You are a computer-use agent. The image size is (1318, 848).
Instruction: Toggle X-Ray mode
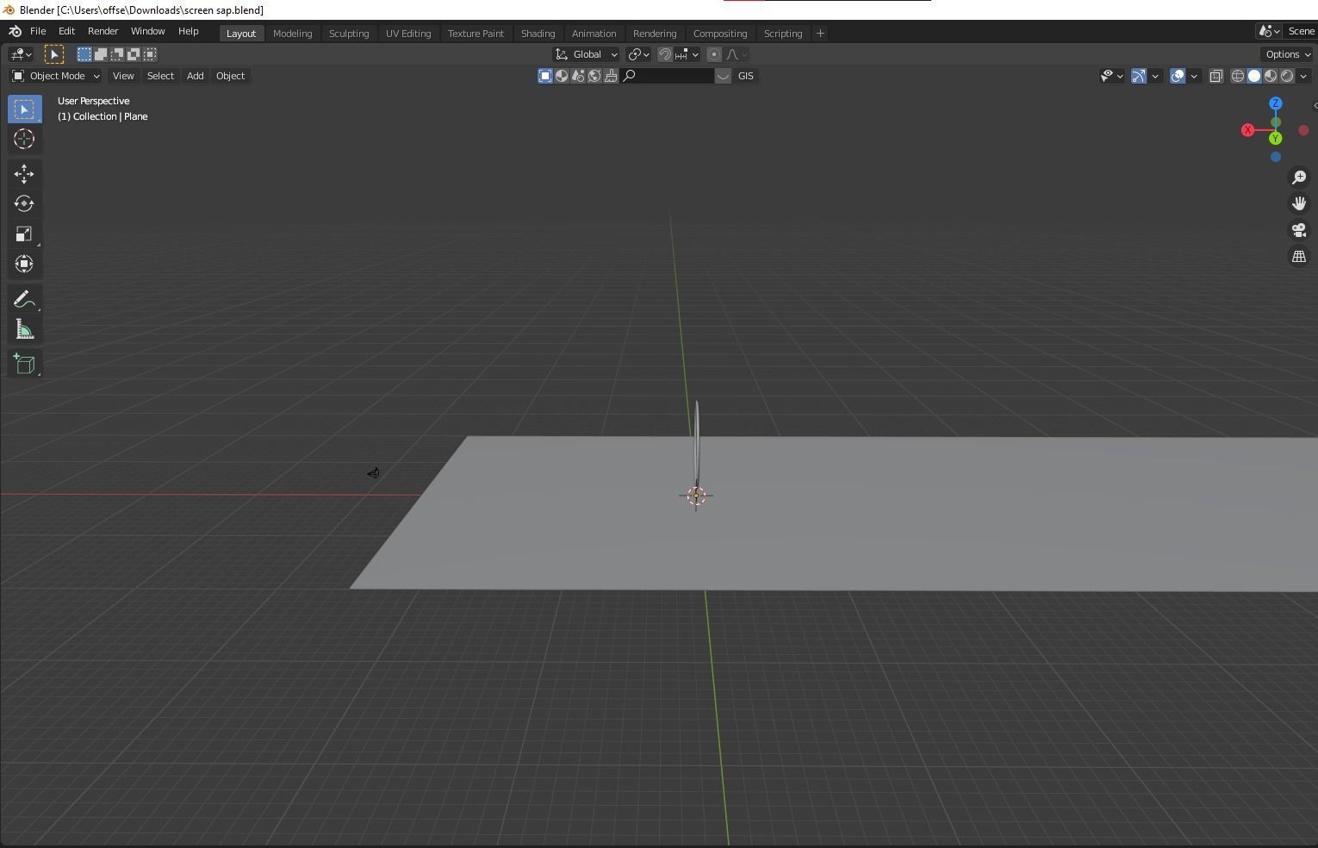[1216, 76]
